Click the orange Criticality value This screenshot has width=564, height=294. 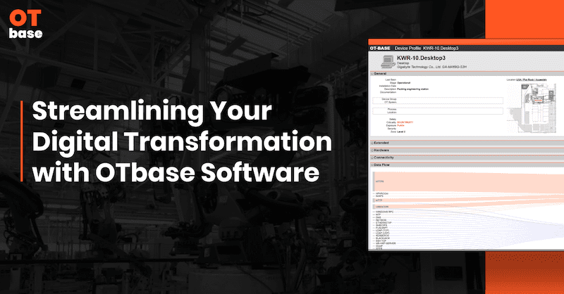[405, 122]
